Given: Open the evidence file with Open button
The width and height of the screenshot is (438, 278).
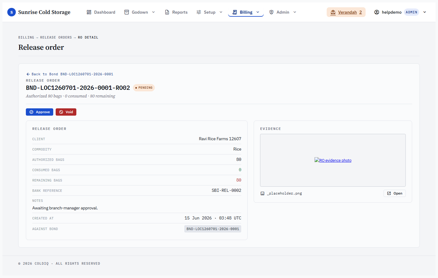Looking at the screenshot, I should click(395, 193).
